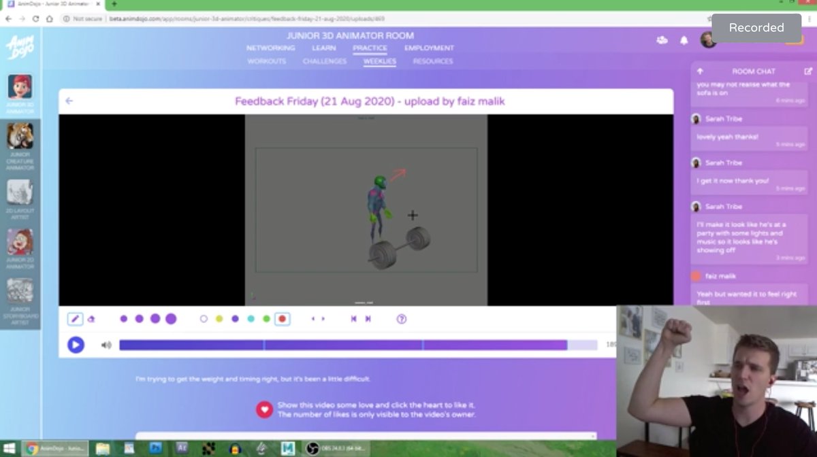Image resolution: width=817 pixels, height=457 pixels.
Task: Open Photoshop from the taskbar
Action: 156,448
